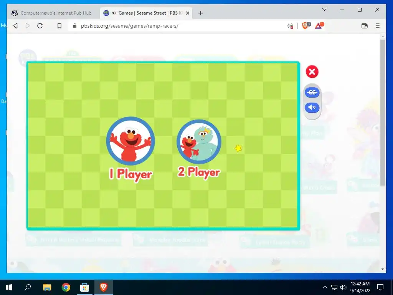Mute game sound with the speaker button
The width and height of the screenshot is (393, 295).
[x=312, y=108]
